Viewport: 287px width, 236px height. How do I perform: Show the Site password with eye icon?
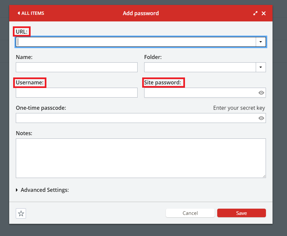tap(261, 93)
